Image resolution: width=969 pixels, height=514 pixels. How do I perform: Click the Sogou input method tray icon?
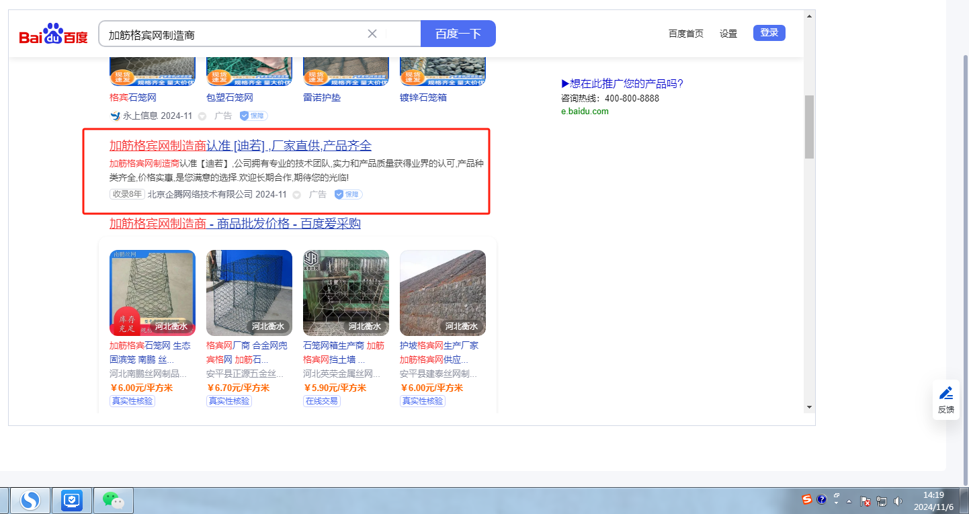click(807, 499)
